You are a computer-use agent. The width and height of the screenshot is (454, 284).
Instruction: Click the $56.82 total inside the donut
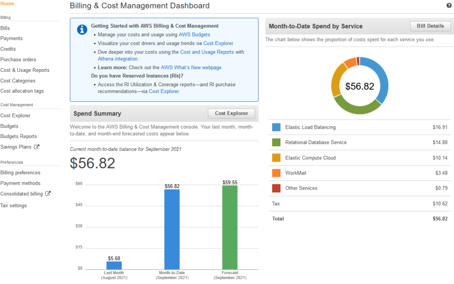coord(360,86)
